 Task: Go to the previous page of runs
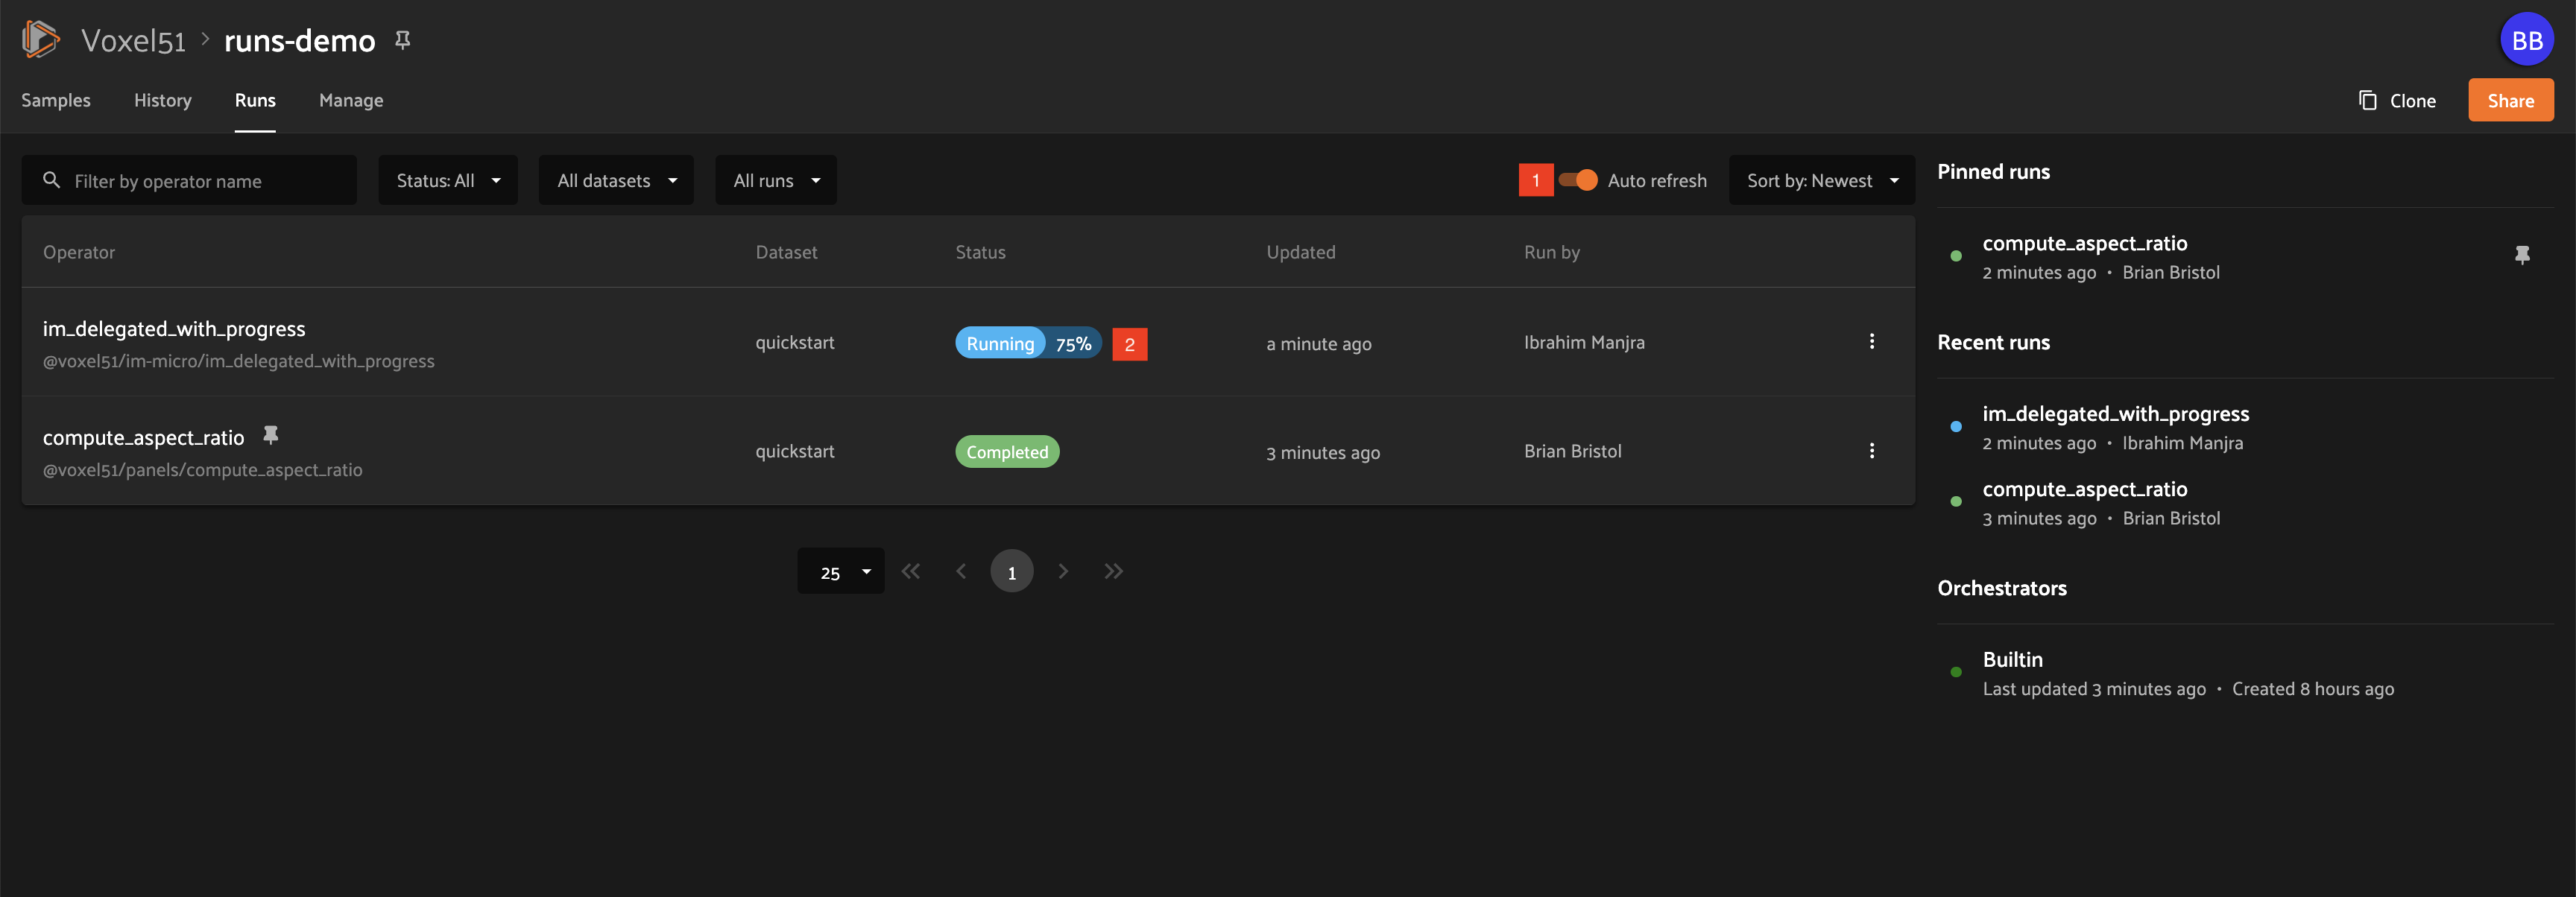coord(961,571)
